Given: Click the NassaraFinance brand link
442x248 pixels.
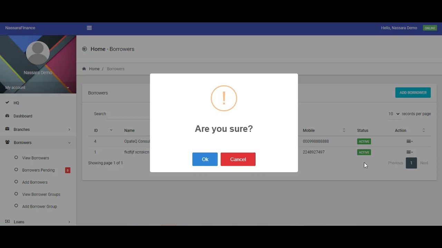Looking at the screenshot, I should click(20, 28).
